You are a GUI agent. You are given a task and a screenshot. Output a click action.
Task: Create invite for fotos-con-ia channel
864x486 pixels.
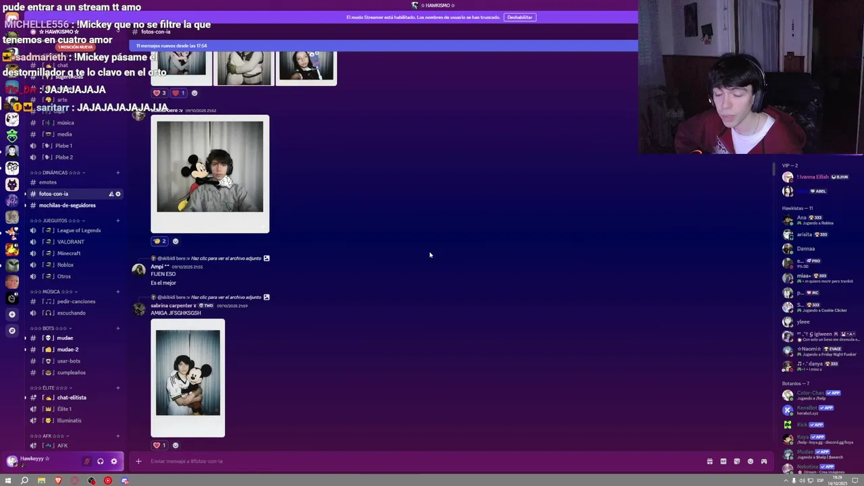111,194
